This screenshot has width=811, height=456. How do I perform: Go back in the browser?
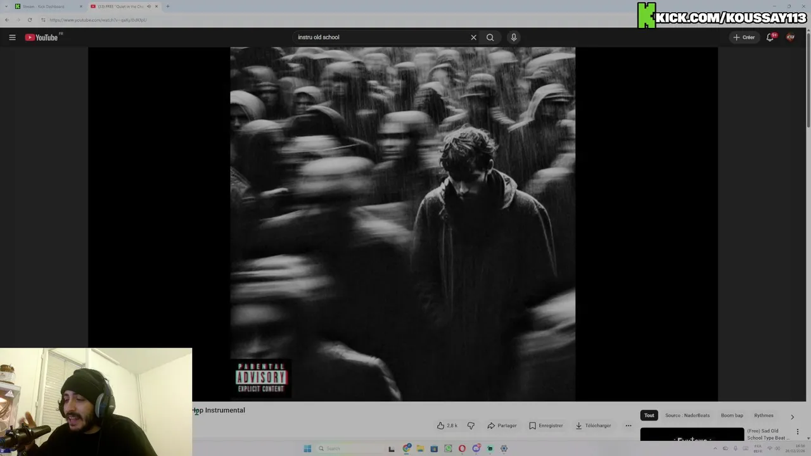click(x=7, y=20)
